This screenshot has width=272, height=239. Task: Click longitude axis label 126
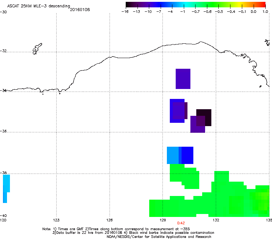pyautogui.click(x=110, y=220)
